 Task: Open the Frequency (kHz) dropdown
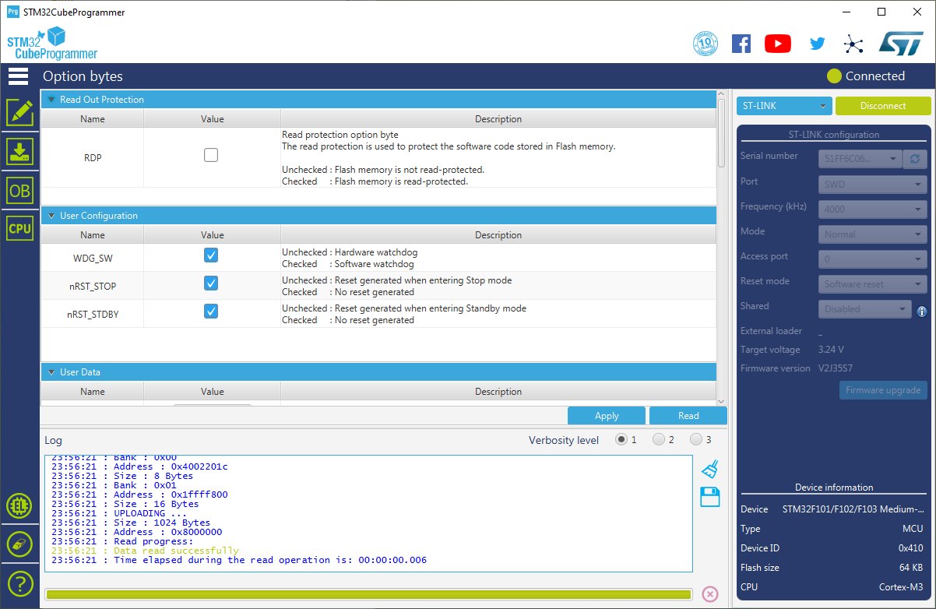click(873, 209)
